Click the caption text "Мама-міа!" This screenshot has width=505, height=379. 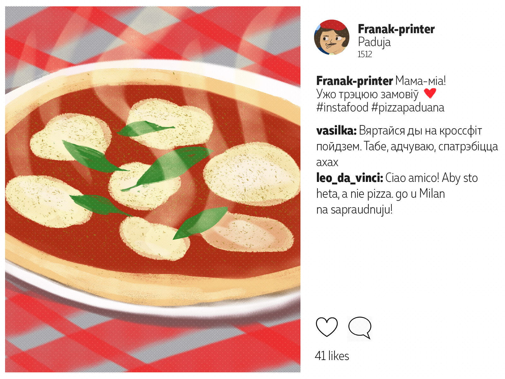point(421,81)
